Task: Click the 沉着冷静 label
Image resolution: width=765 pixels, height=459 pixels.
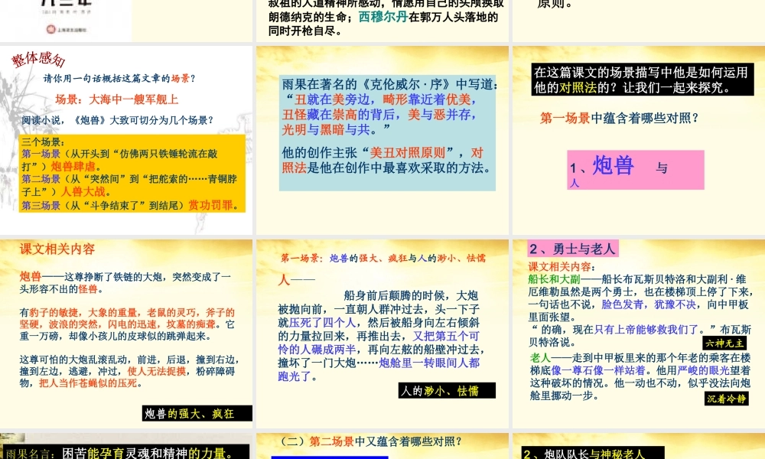Action: pos(726,399)
